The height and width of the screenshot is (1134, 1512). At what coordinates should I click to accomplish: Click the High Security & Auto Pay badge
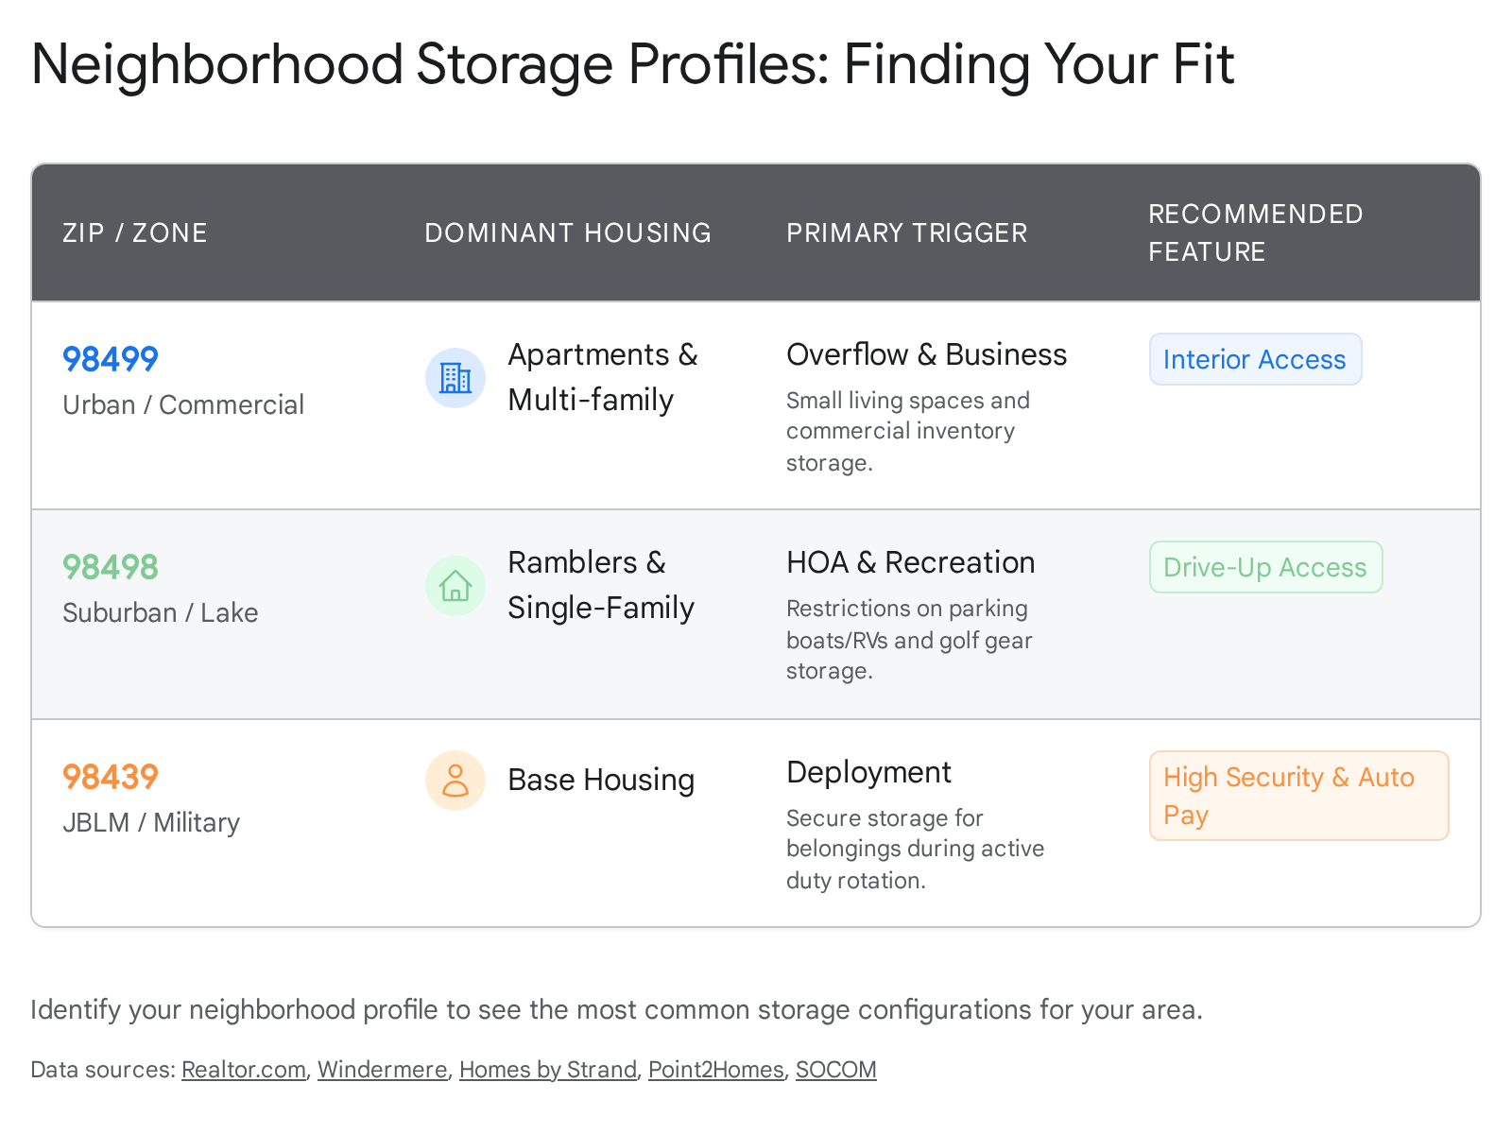[1298, 796]
